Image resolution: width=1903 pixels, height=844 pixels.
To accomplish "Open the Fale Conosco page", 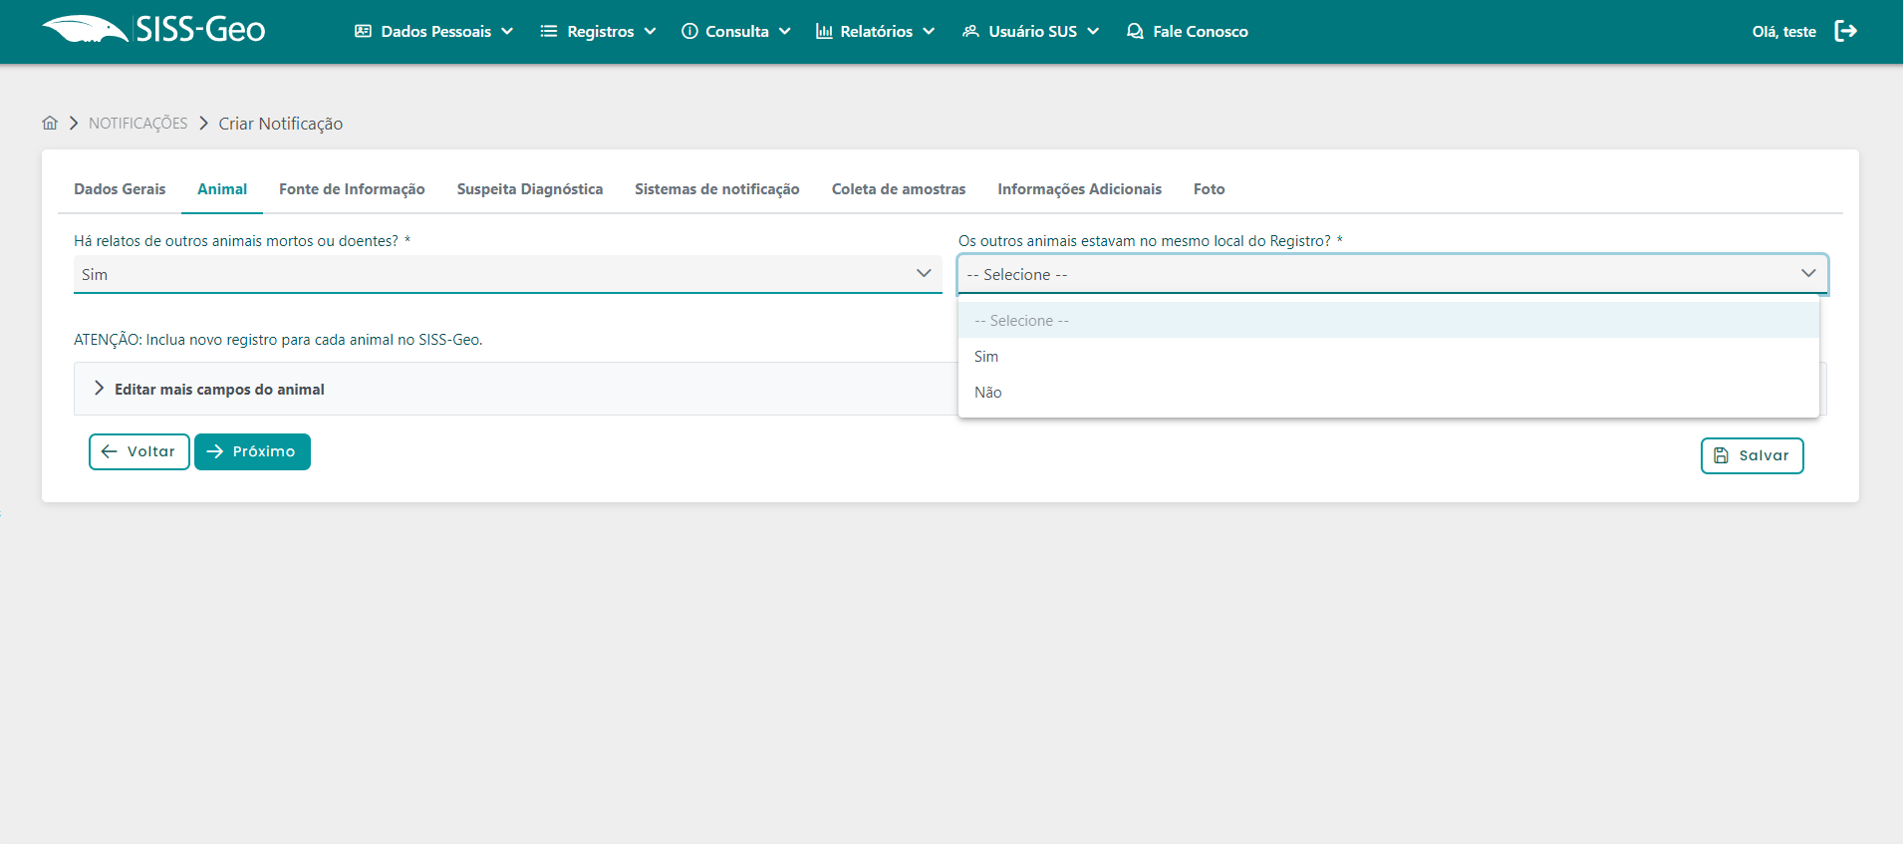I will click(x=1188, y=31).
